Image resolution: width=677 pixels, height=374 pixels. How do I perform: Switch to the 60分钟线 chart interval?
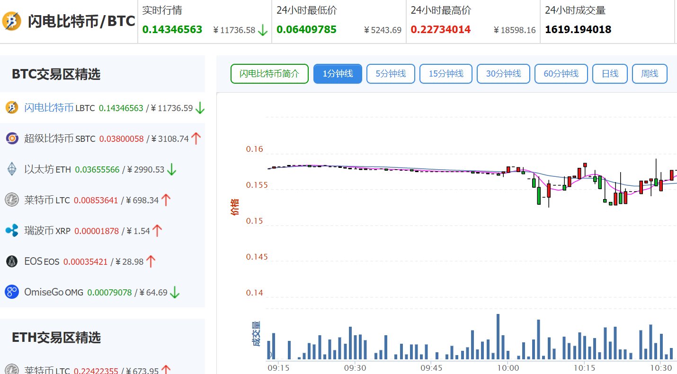561,74
